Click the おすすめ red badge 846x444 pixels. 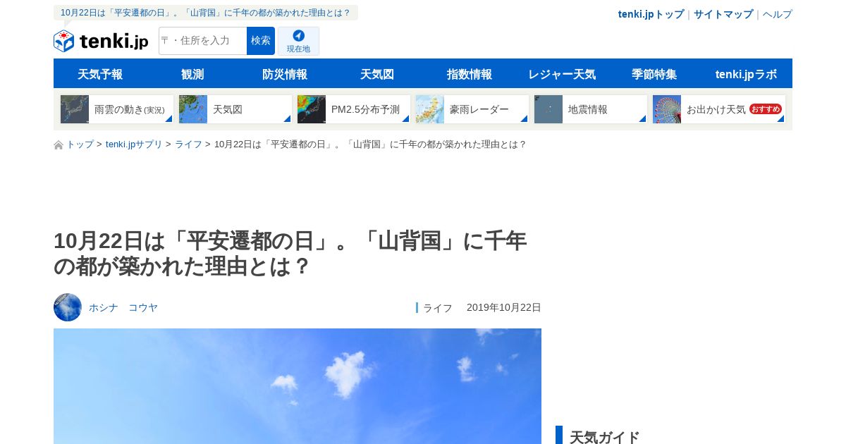[766, 109]
